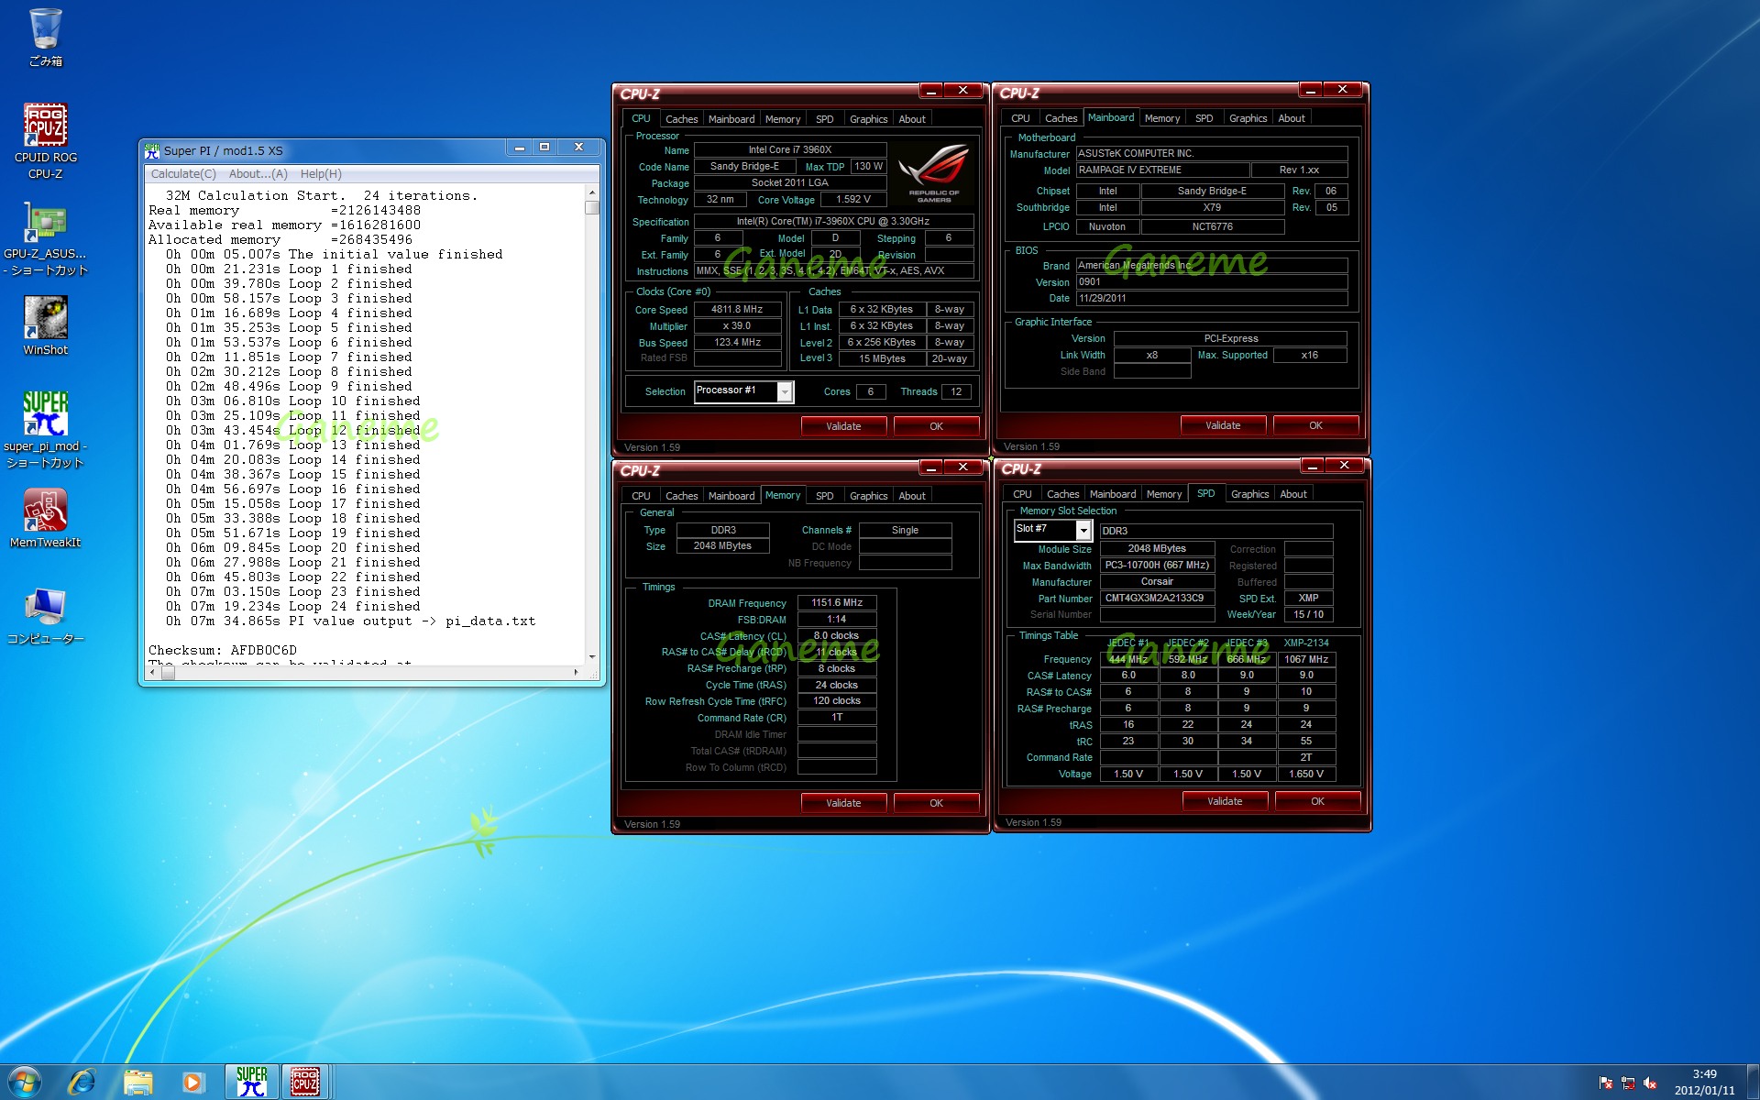Image resolution: width=1760 pixels, height=1100 pixels.
Task: Expand the Processor #1 selection dropdown
Action: coord(785,391)
